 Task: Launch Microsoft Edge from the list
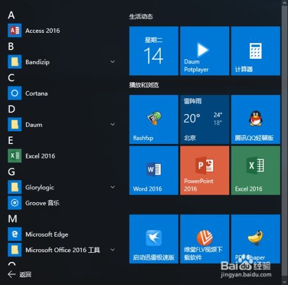(62, 234)
